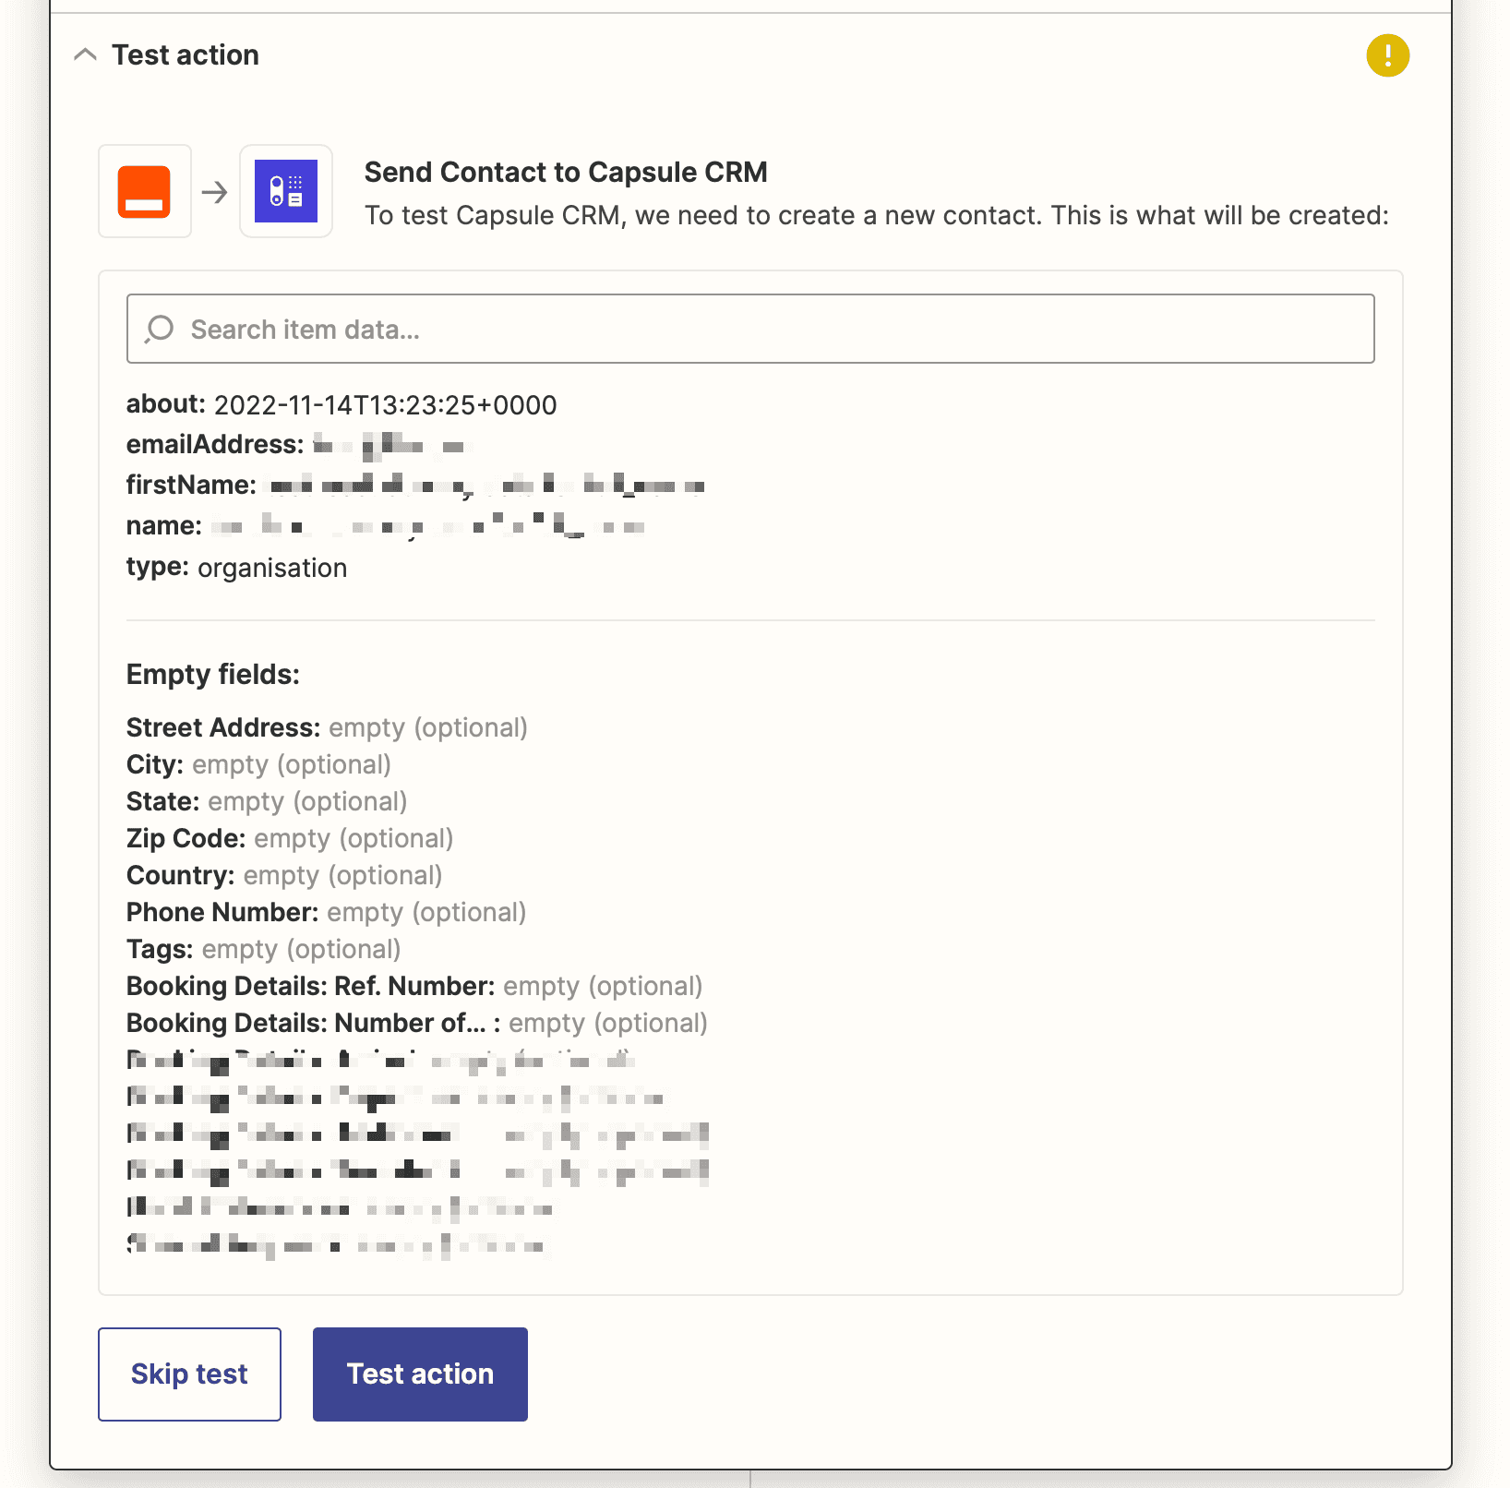Click the Phone Number empty field row
Viewport: 1510px width, 1488px height.
point(326,912)
